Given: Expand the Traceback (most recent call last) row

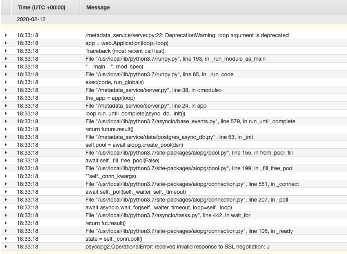Looking at the screenshot, I should [x=5, y=51].
